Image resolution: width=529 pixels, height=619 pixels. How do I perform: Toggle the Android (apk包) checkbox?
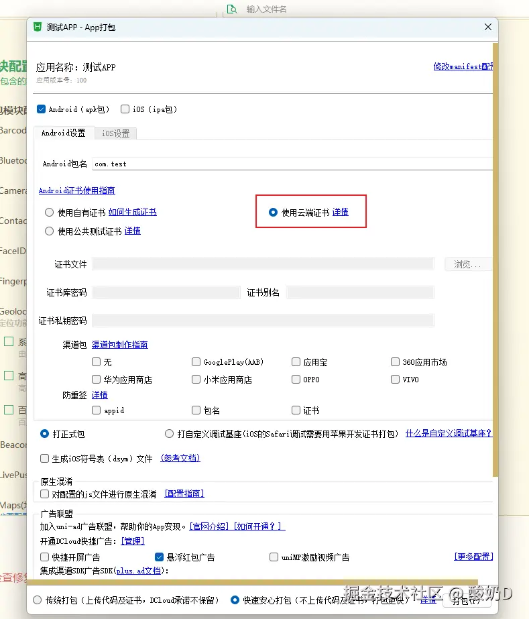(41, 109)
